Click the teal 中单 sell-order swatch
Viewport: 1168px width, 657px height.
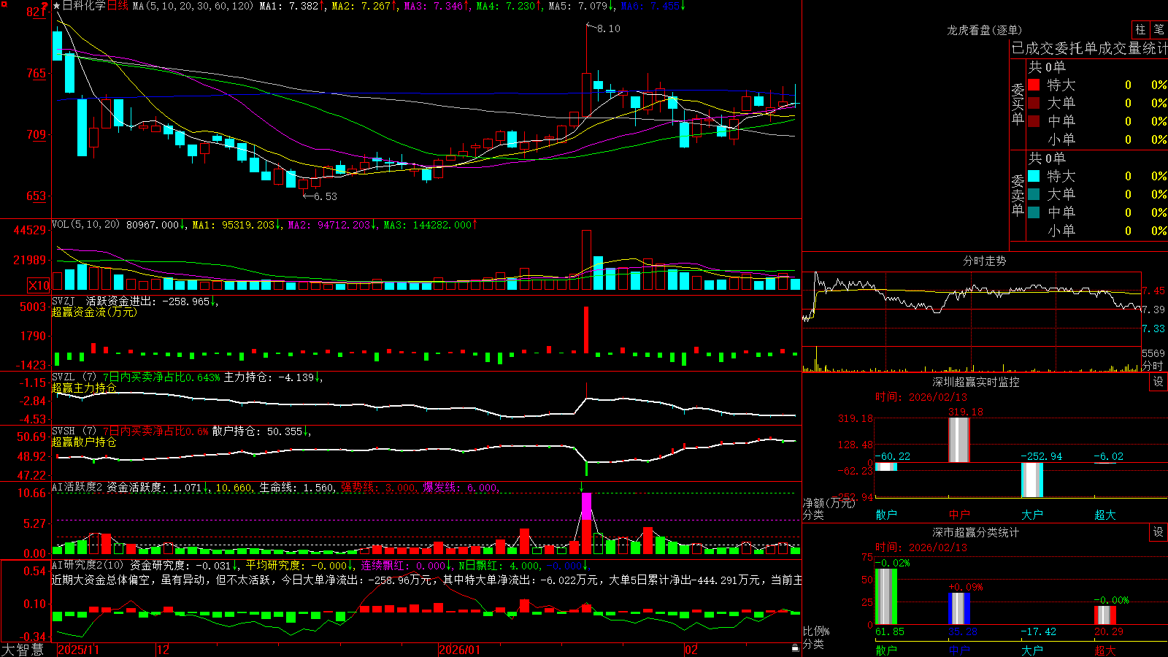tap(1034, 212)
